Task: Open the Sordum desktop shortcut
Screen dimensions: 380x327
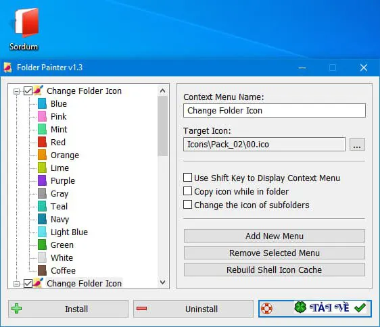Action: click(24, 29)
